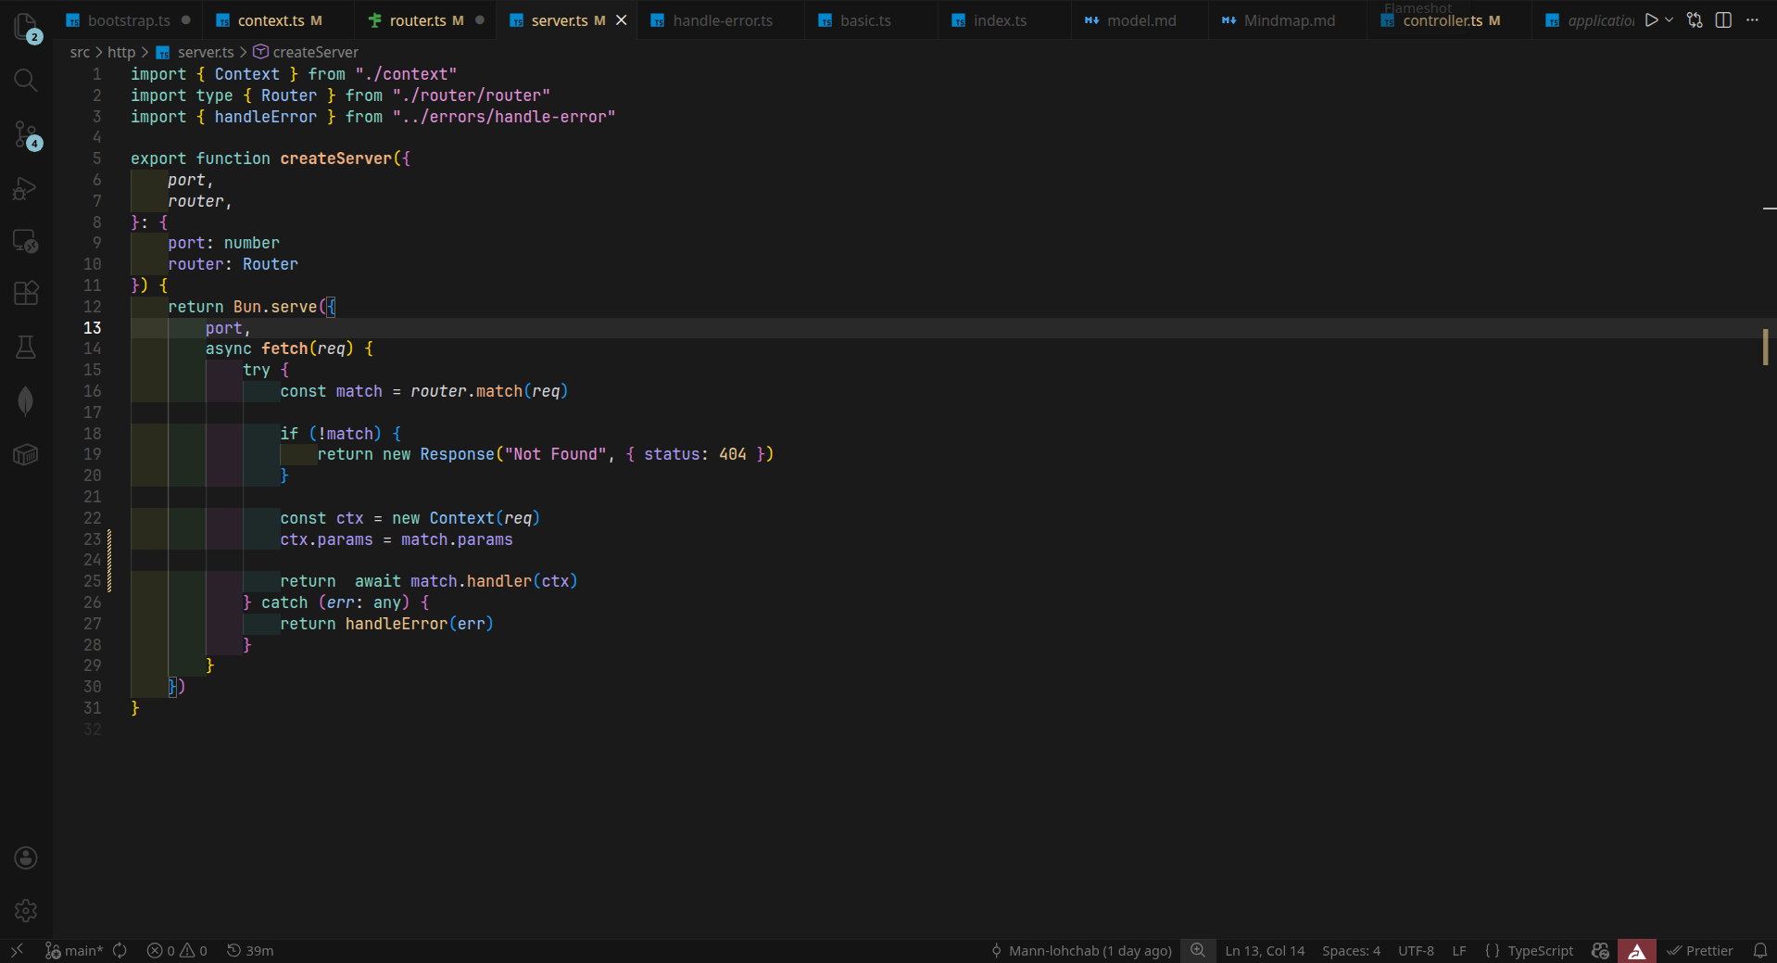Screen dimensions: 1777x963
Task: Click the main* git branch button
Action: point(74,950)
